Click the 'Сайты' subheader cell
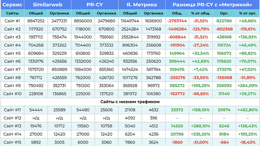The image size is (260, 146). pyautogui.click(x=12, y=13)
